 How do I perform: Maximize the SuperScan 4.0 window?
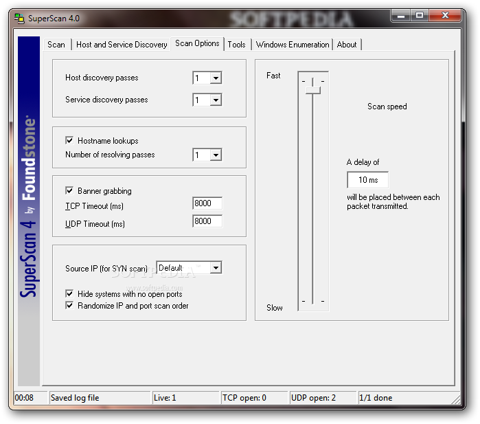420,16
